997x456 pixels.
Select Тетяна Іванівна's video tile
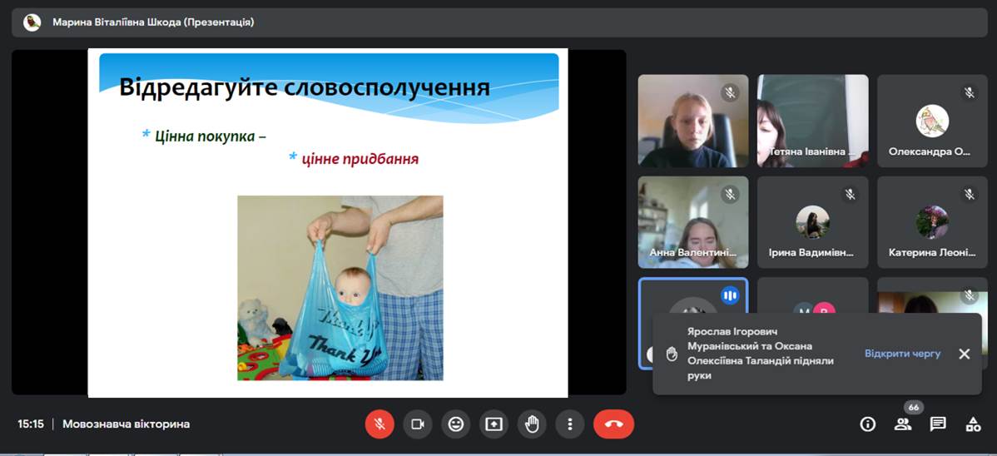tap(812, 121)
